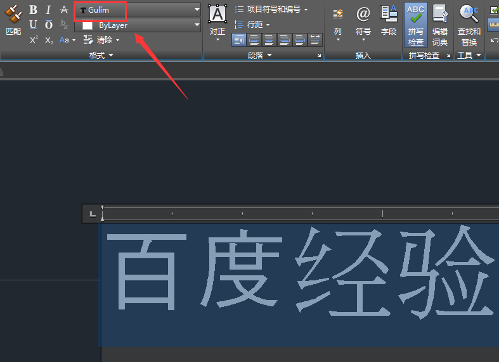Viewport: 499px width, 362px height.
Task: Apply subscript with the X₂ icon
Action: click(x=49, y=41)
